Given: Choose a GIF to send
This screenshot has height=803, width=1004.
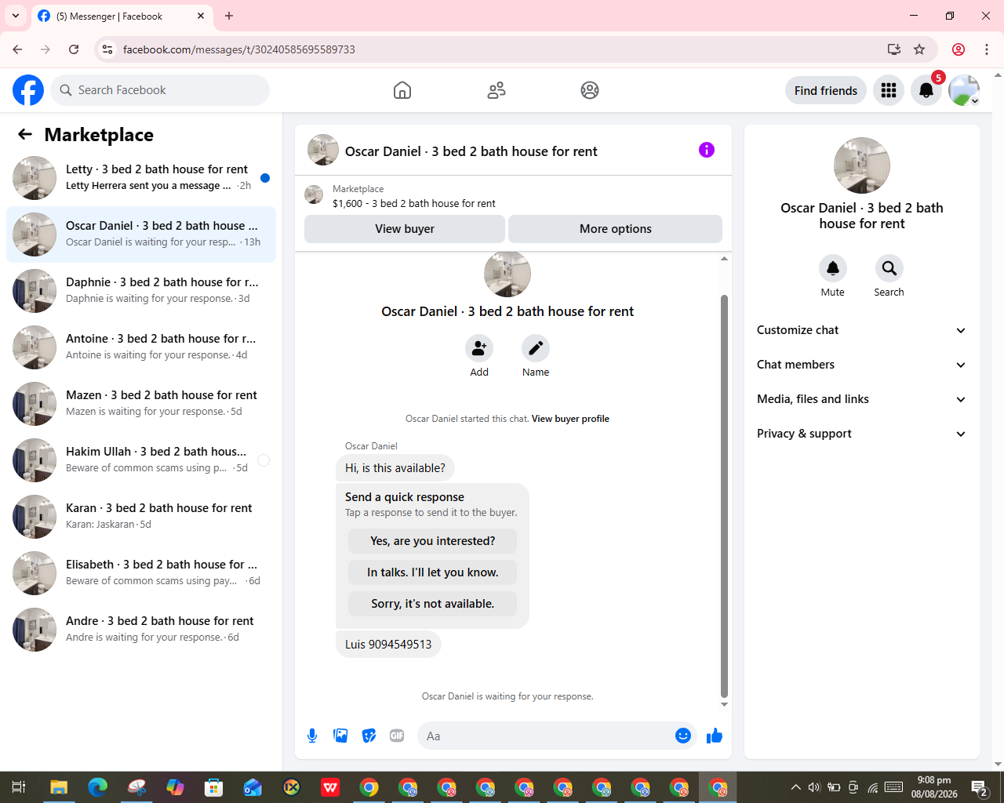Looking at the screenshot, I should coord(397,736).
